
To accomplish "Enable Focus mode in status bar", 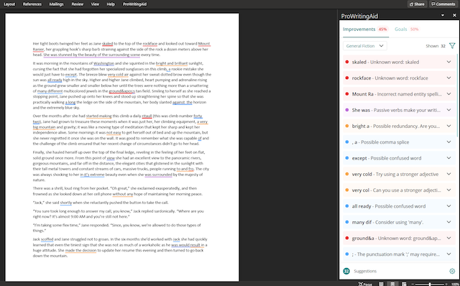I will tap(365, 284).
